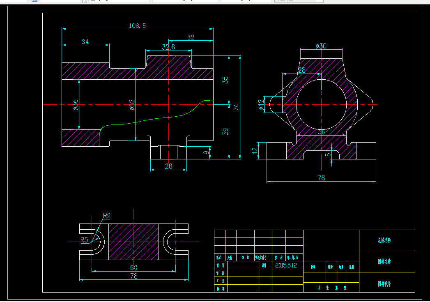430x302 pixels.
Task: Select the 日期 cell beside the date
Action: click(x=264, y=265)
